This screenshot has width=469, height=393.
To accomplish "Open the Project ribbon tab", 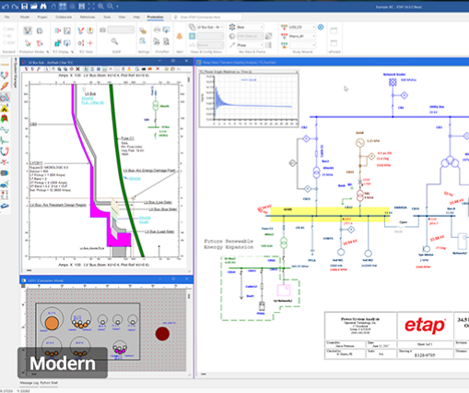I will 42,17.
